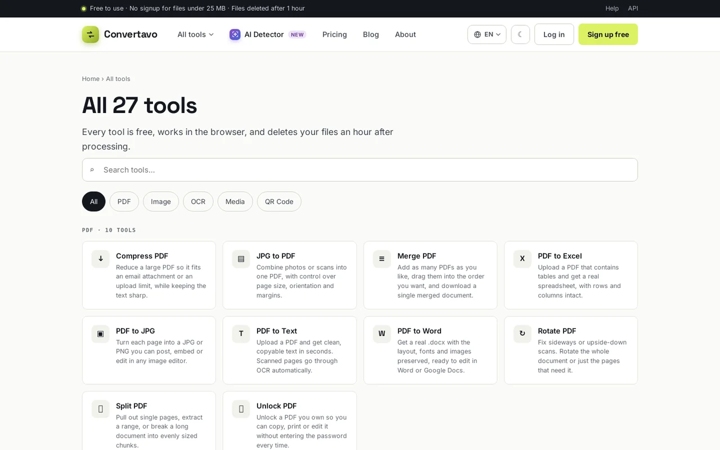720x450 pixels.
Task: Open the Pricing page
Action: [335, 34]
